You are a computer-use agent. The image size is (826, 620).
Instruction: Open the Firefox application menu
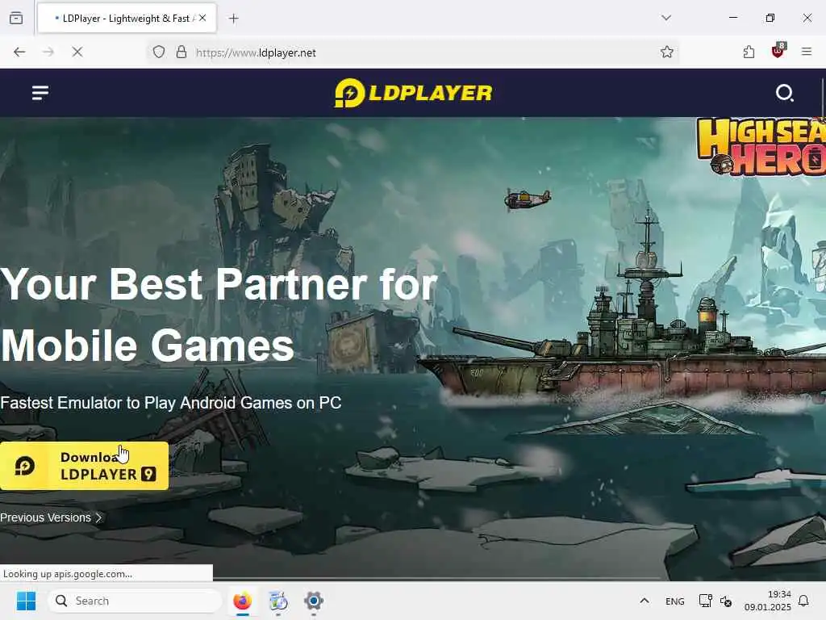807,52
